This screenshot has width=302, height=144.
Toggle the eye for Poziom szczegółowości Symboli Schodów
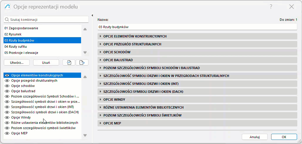click(x=7, y=96)
